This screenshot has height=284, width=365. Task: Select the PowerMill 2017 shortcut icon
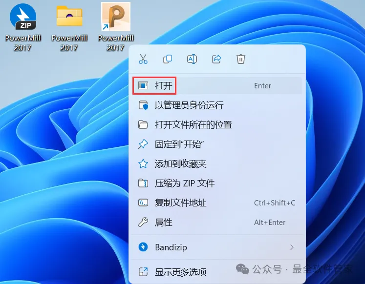pyautogui.click(x=115, y=27)
